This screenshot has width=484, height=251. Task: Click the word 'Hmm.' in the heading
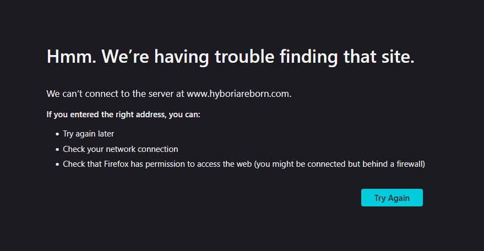click(71, 57)
